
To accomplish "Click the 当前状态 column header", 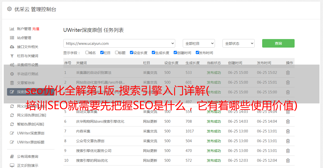I will (x=214, y=63).
